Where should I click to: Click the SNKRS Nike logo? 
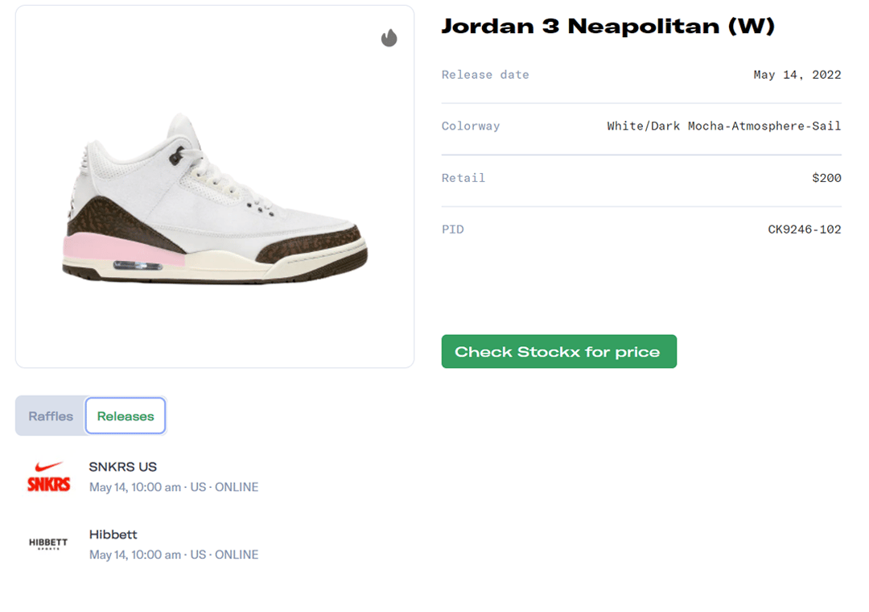[48, 477]
